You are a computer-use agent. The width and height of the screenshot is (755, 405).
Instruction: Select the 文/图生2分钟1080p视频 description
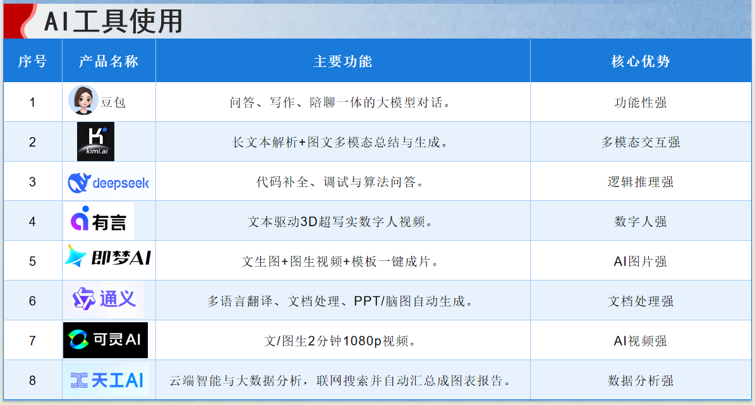pos(341,341)
